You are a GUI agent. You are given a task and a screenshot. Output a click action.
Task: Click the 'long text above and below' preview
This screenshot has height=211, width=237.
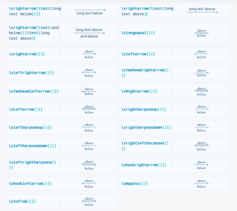click(89, 33)
